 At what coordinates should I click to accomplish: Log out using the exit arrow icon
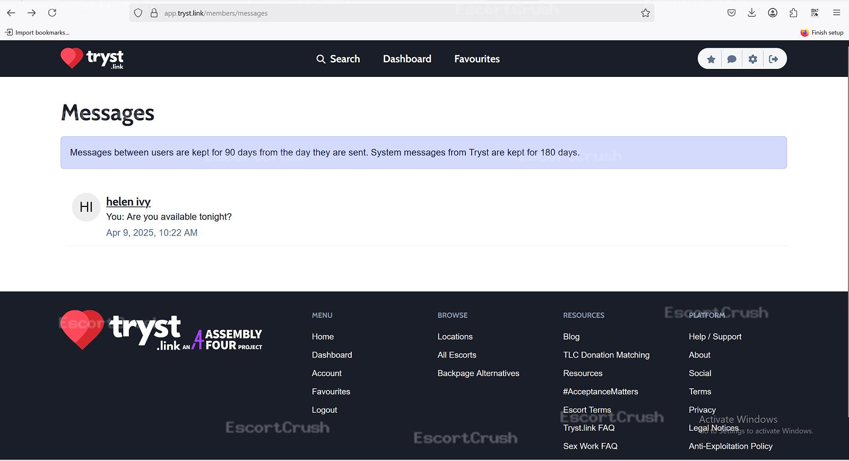(774, 59)
